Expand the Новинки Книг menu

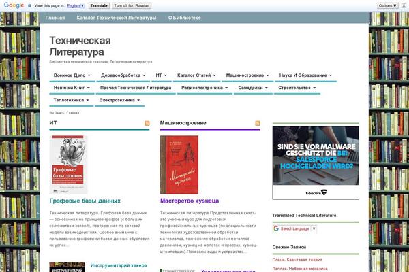tap(72, 88)
